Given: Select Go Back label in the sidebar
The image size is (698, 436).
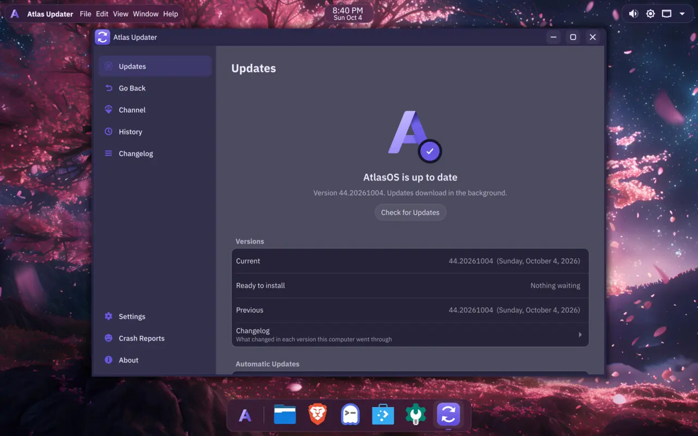Looking at the screenshot, I should [x=132, y=88].
